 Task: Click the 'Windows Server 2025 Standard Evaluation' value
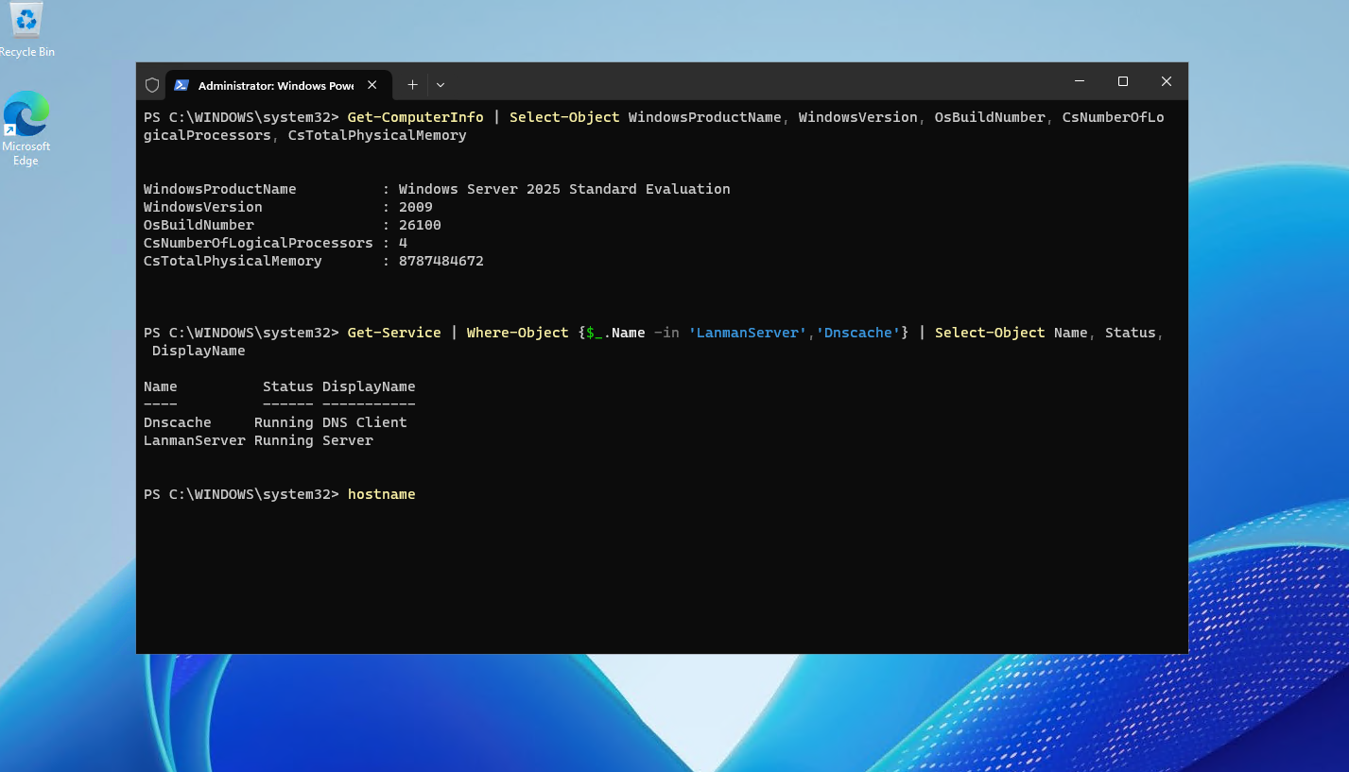coord(564,189)
